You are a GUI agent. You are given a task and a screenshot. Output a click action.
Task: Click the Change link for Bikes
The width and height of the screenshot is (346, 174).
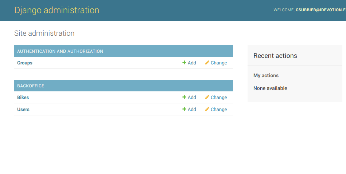coord(219,97)
